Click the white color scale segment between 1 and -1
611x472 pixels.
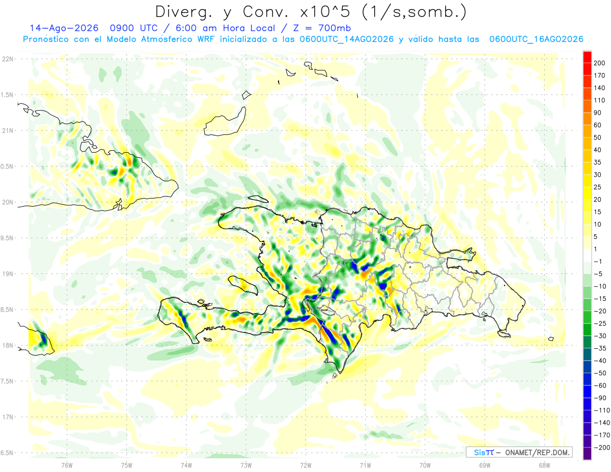(587, 256)
